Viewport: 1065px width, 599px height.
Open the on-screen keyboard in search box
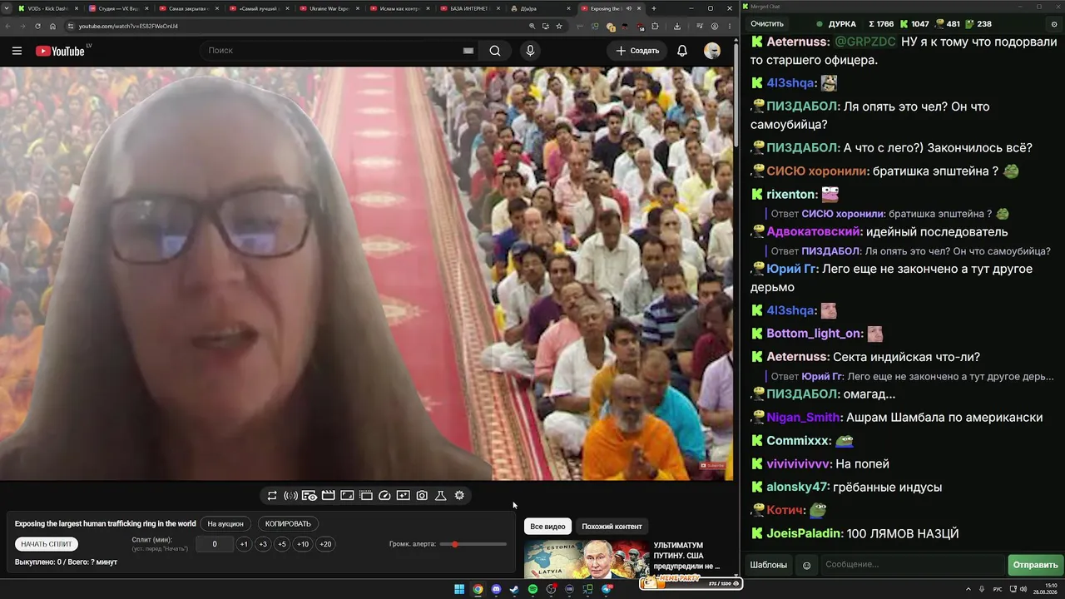pos(468,51)
